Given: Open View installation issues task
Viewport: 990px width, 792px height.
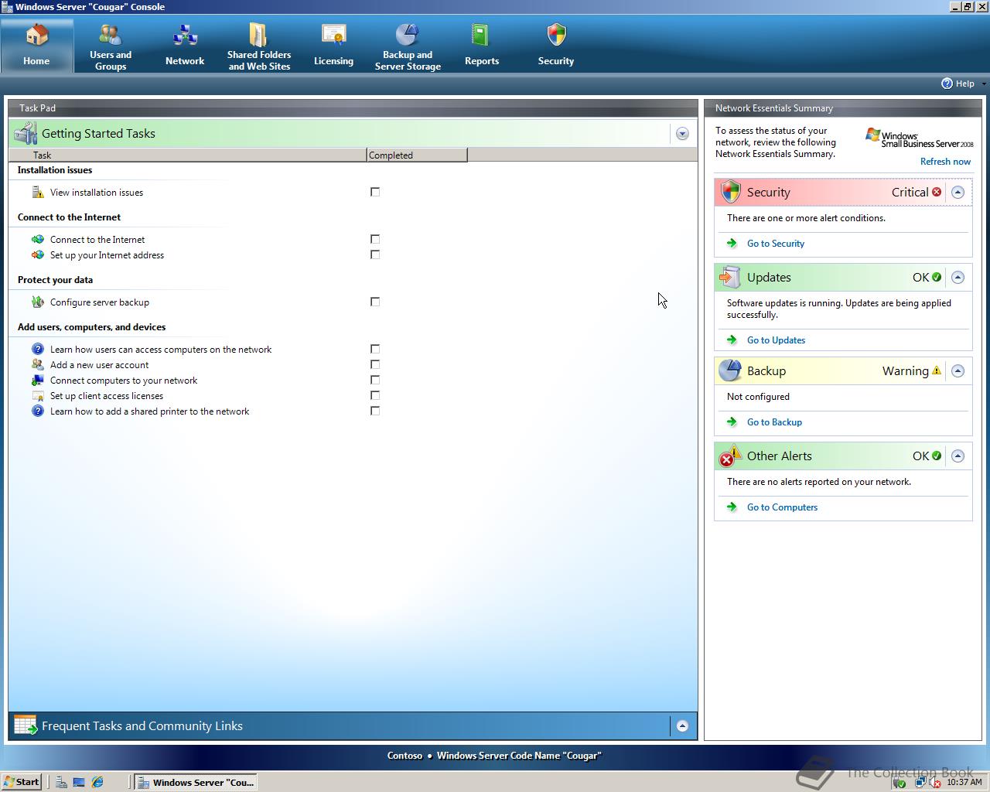Looking at the screenshot, I should pyautogui.click(x=97, y=193).
